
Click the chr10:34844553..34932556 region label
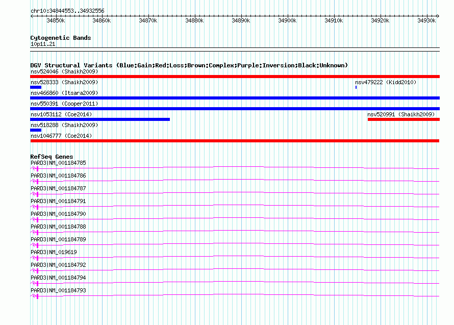pos(67,11)
